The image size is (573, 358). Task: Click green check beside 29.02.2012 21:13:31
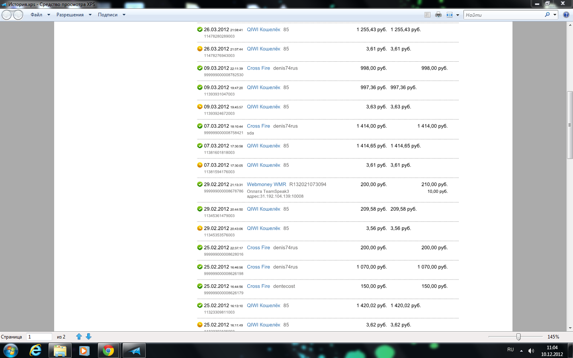coord(200,184)
